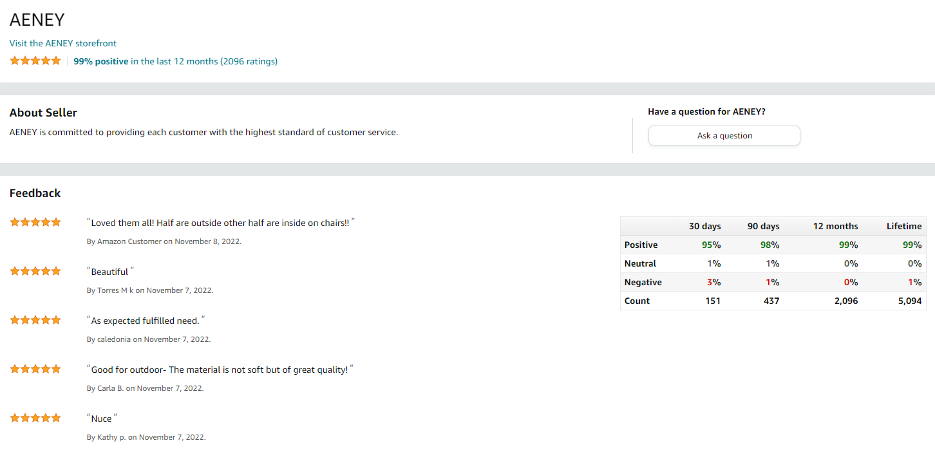Click the 'Lifetime' column header
935x452 pixels.
904,226
